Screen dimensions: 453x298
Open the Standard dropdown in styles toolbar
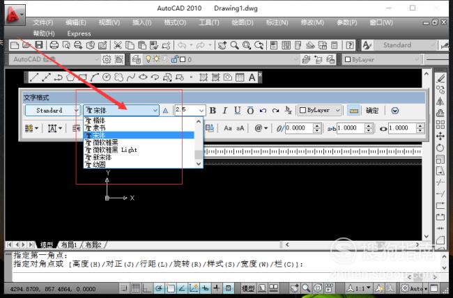coord(405,45)
